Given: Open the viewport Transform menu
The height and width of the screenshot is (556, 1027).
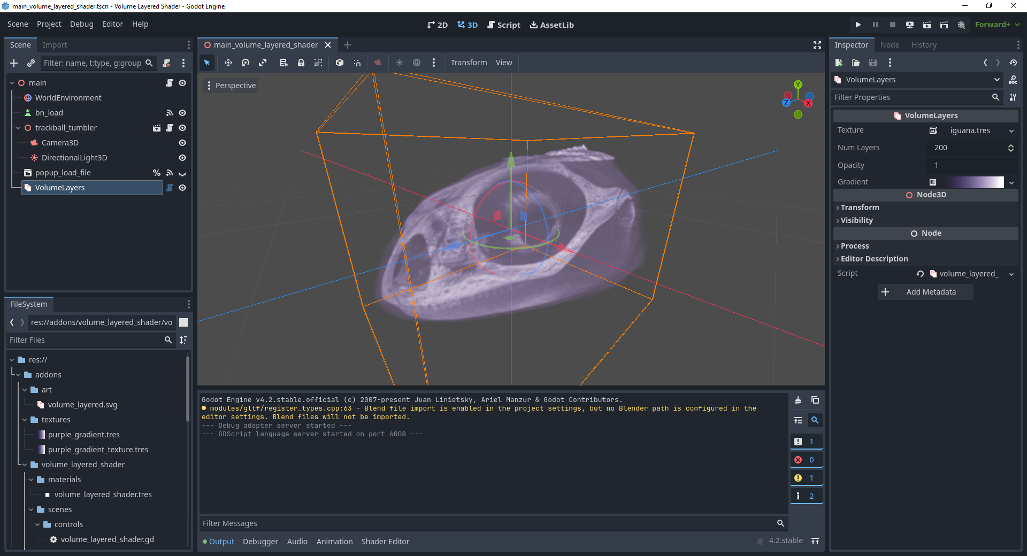Looking at the screenshot, I should click(x=469, y=63).
